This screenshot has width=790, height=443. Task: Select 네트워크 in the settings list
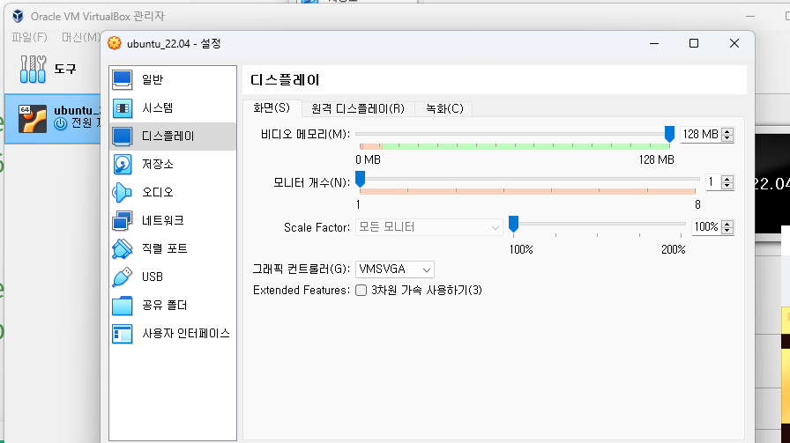click(x=173, y=220)
